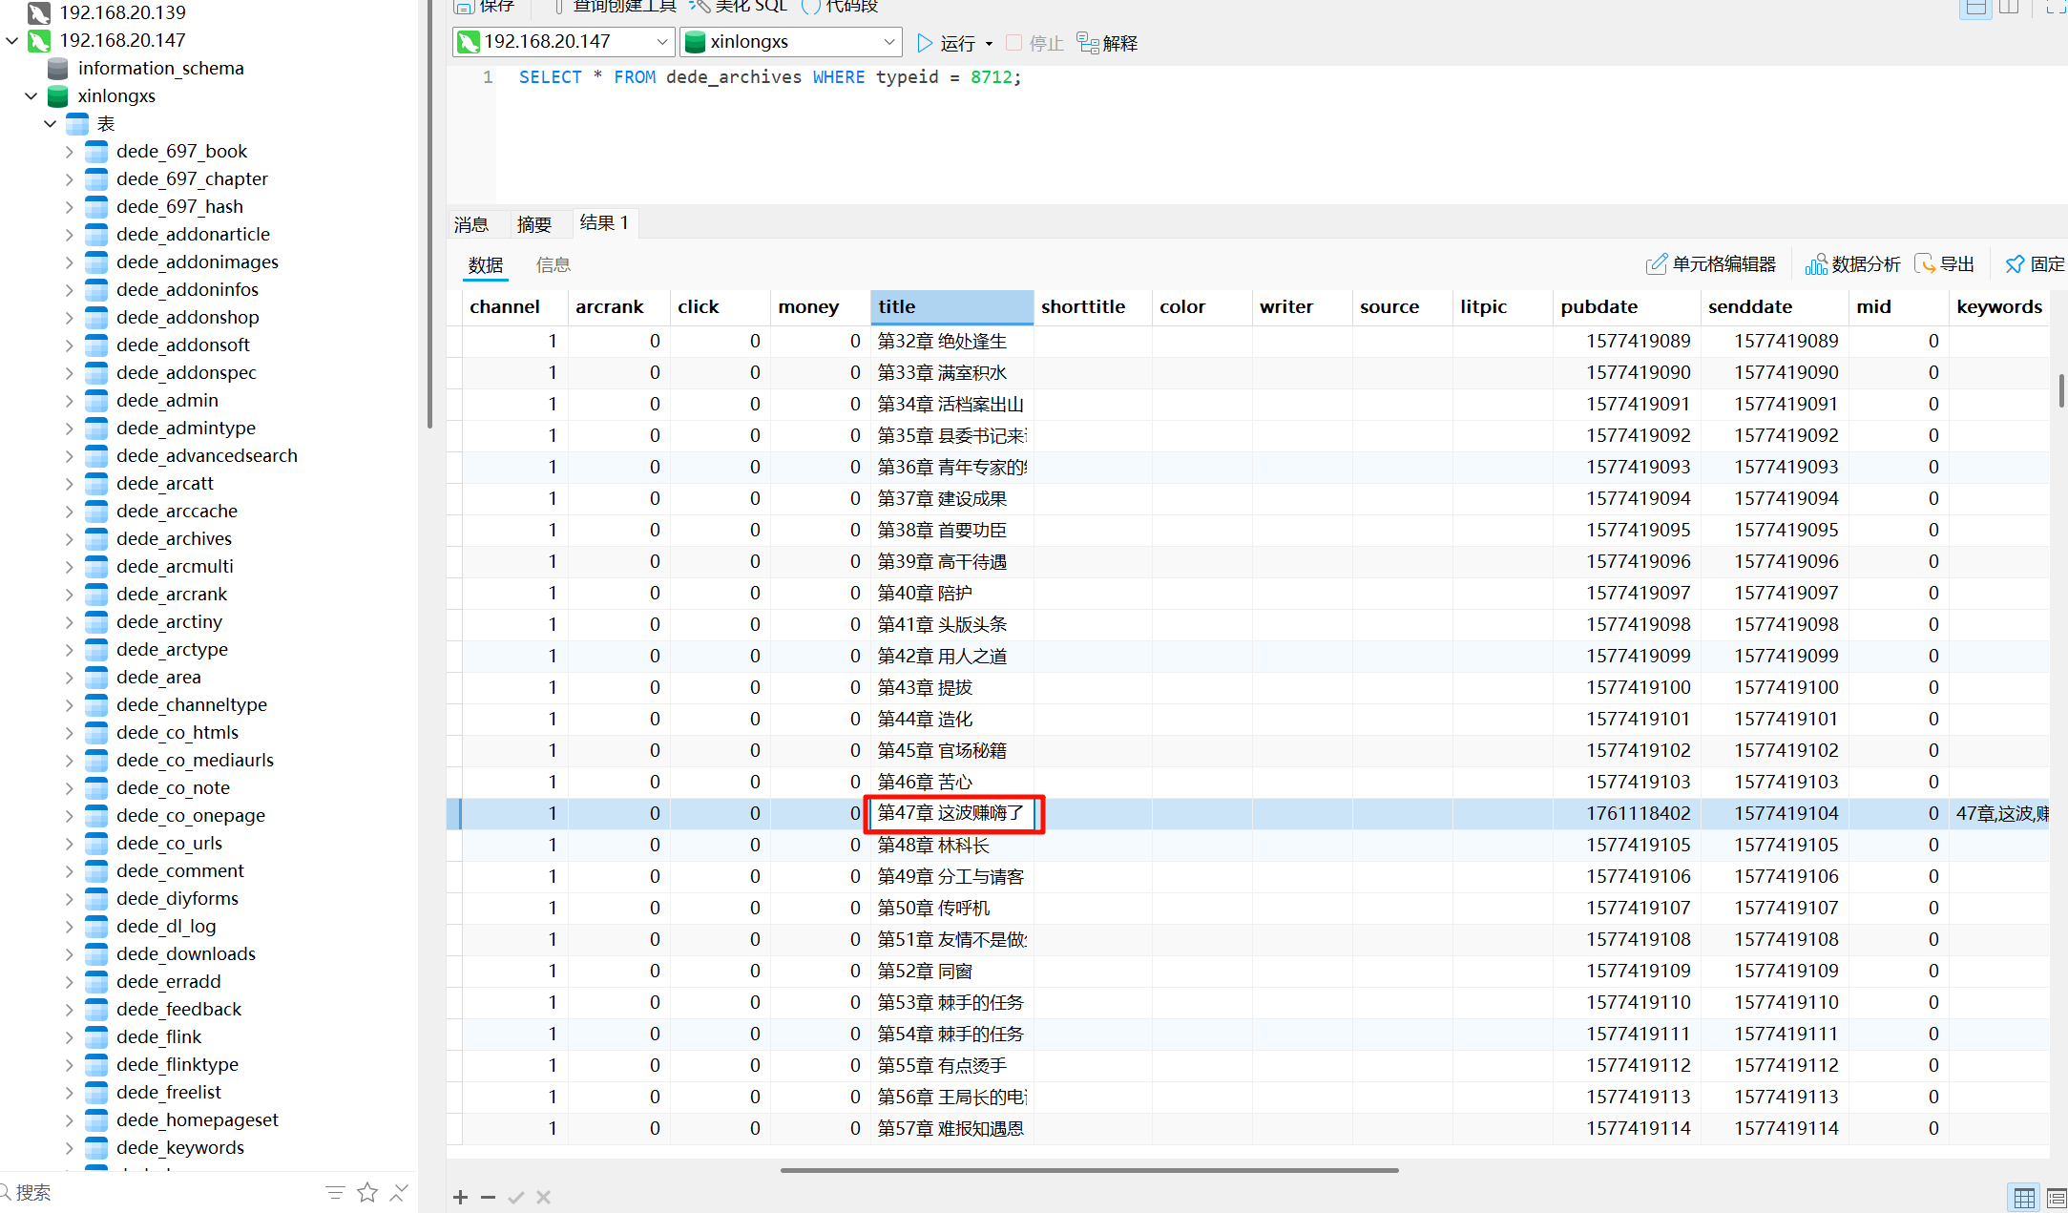The height and width of the screenshot is (1213, 2068).
Task: Delete record with minus icon
Action: tap(488, 1197)
